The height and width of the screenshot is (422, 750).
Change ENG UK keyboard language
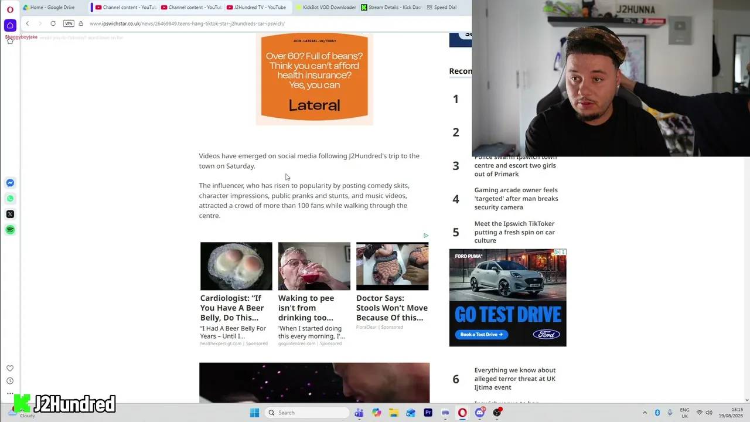(x=684, y=413)
